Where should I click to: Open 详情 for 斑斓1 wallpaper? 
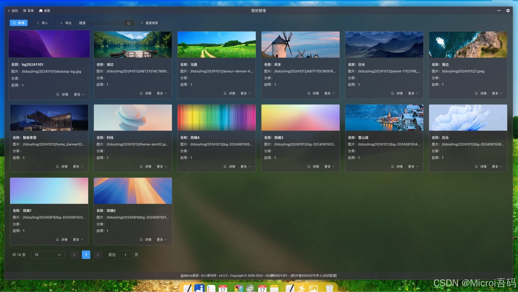pos(62,240)
